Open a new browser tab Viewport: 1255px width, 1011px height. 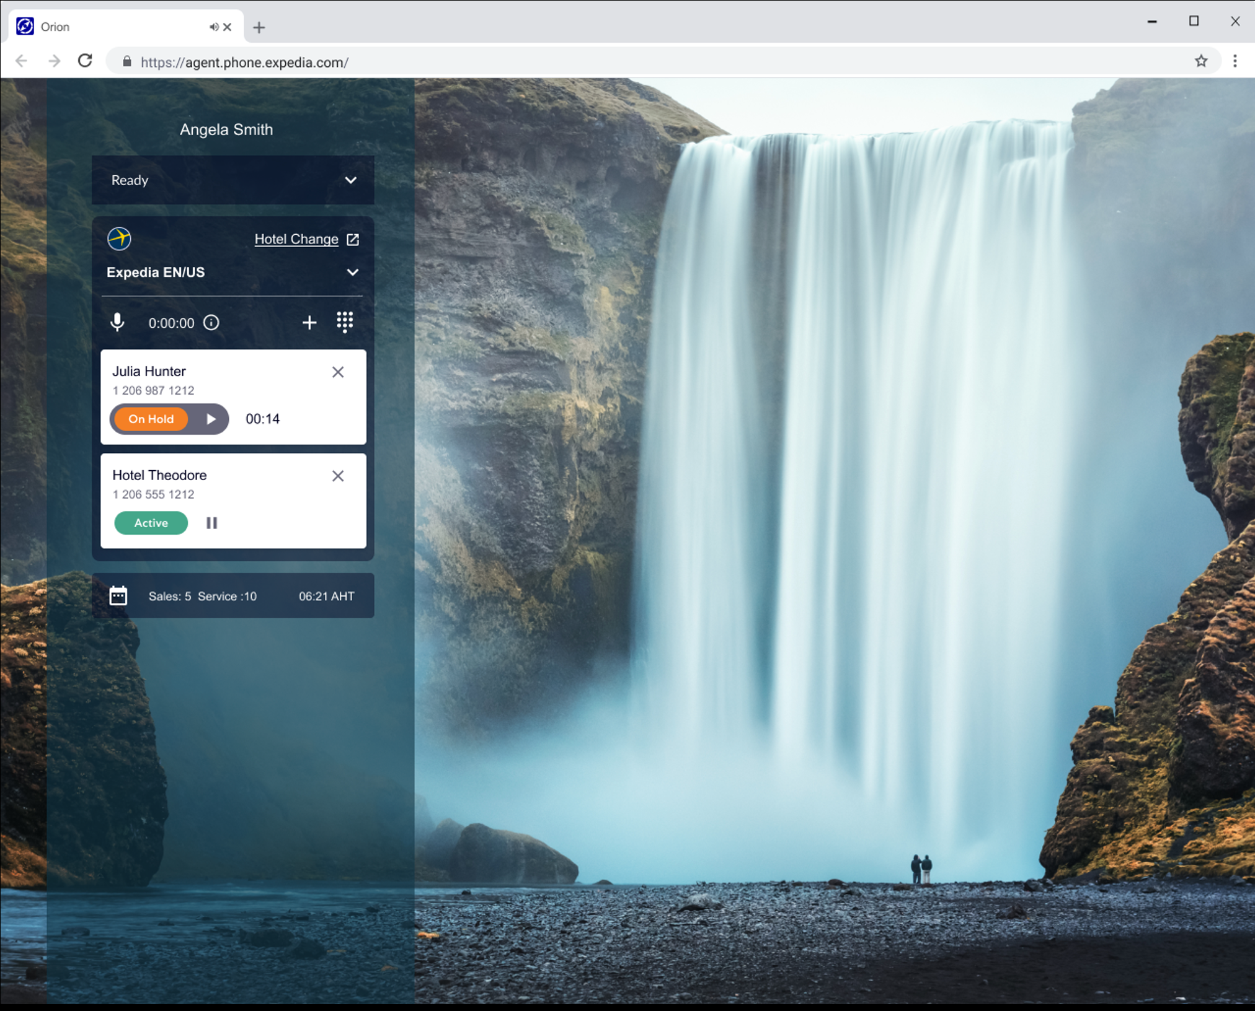[x=259, y=27]
